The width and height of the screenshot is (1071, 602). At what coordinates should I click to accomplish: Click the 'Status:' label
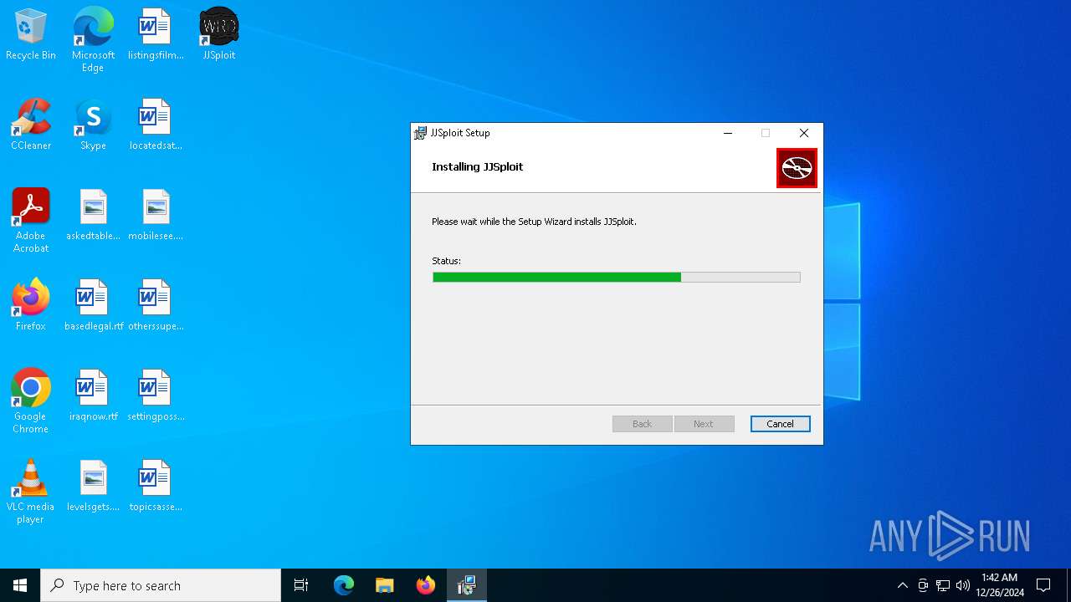[446, 261]
